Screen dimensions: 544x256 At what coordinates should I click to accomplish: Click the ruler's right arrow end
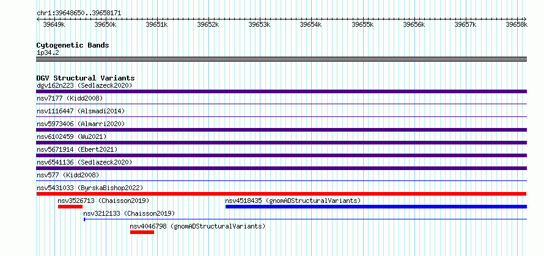click(x=525, y=19)
